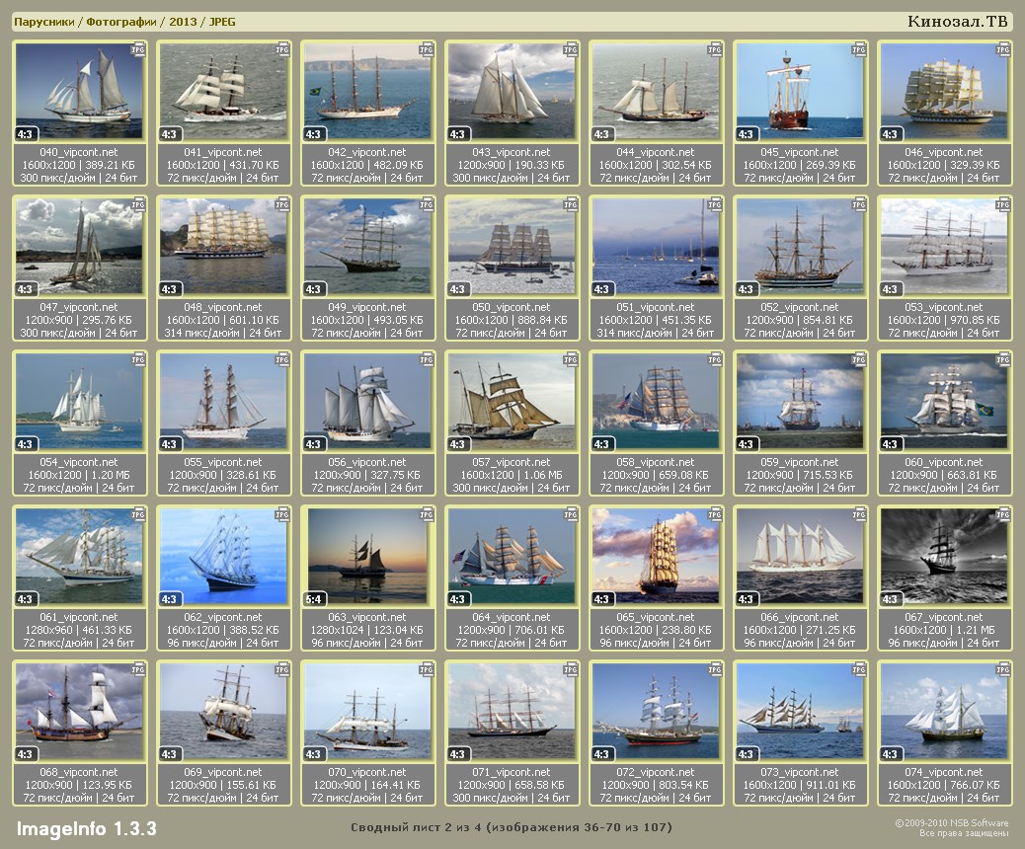The width and height of the screenshot is (1025, 849).
Task: Open the black-and-white ship thumbnail 067
Action: tap(944, 556)
